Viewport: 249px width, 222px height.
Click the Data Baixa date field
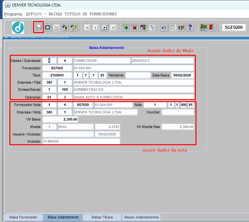(x=182, y=75)
